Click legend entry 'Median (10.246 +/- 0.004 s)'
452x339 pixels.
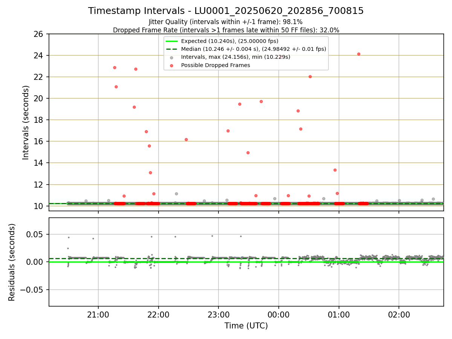pos(253,49)
